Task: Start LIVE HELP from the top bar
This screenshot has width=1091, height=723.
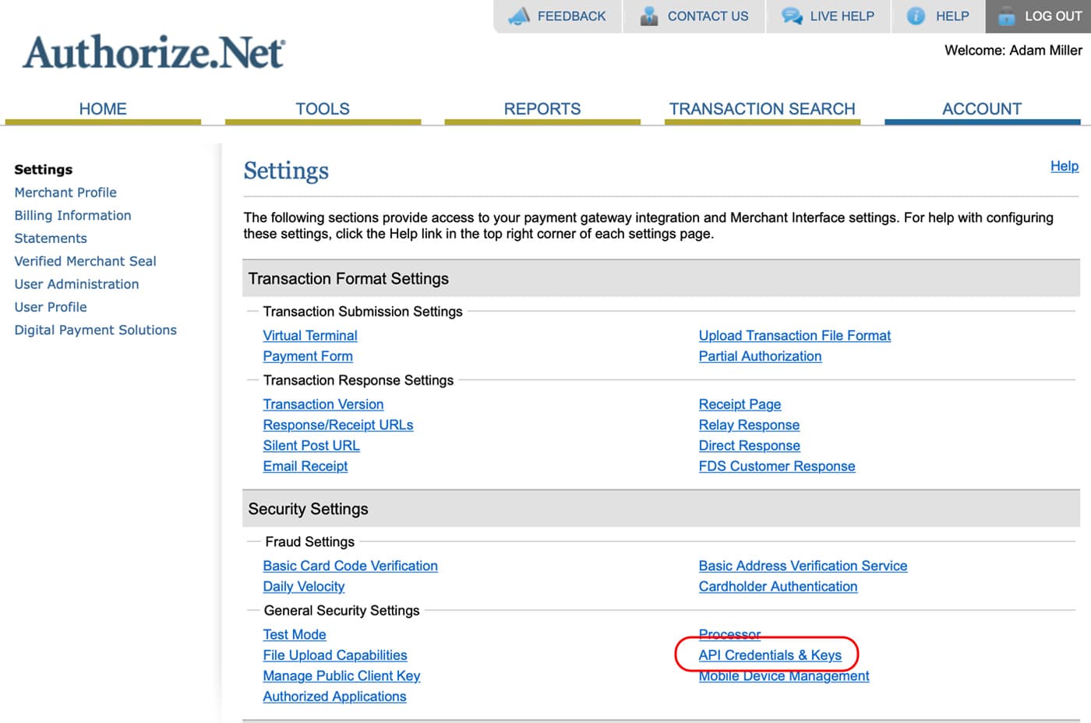Action: pyautogui.click(x=842, y=16)
